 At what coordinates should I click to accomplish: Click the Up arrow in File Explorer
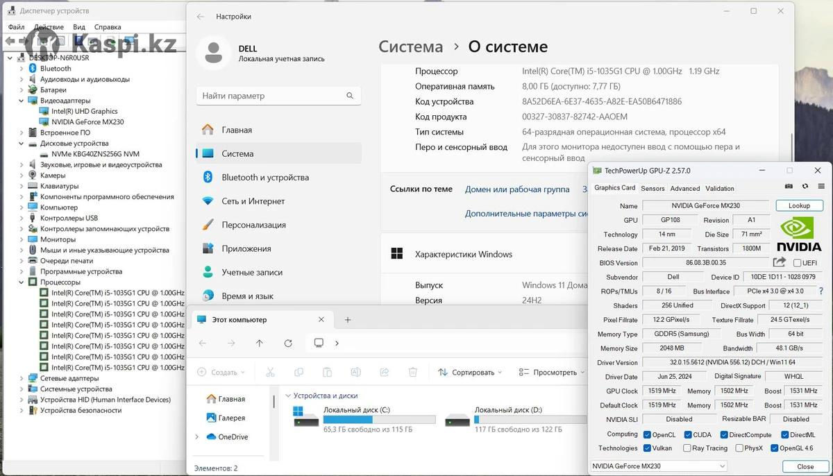pyautogui.click(x=260, y=343)
